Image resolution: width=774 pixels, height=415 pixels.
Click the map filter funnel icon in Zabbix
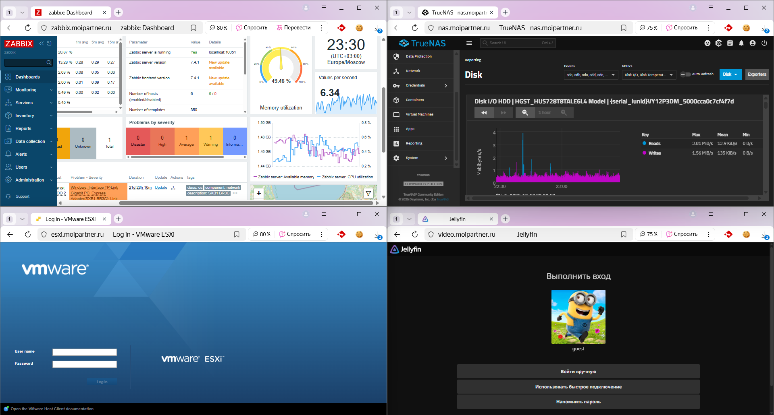click(x=368, y=194)
